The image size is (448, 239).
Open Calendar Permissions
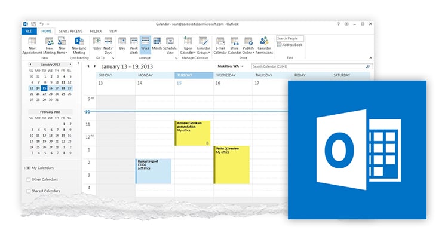point(264,45)
